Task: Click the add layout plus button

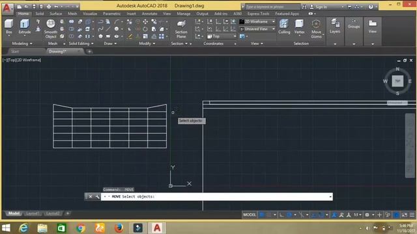Action: pos(68,213)
